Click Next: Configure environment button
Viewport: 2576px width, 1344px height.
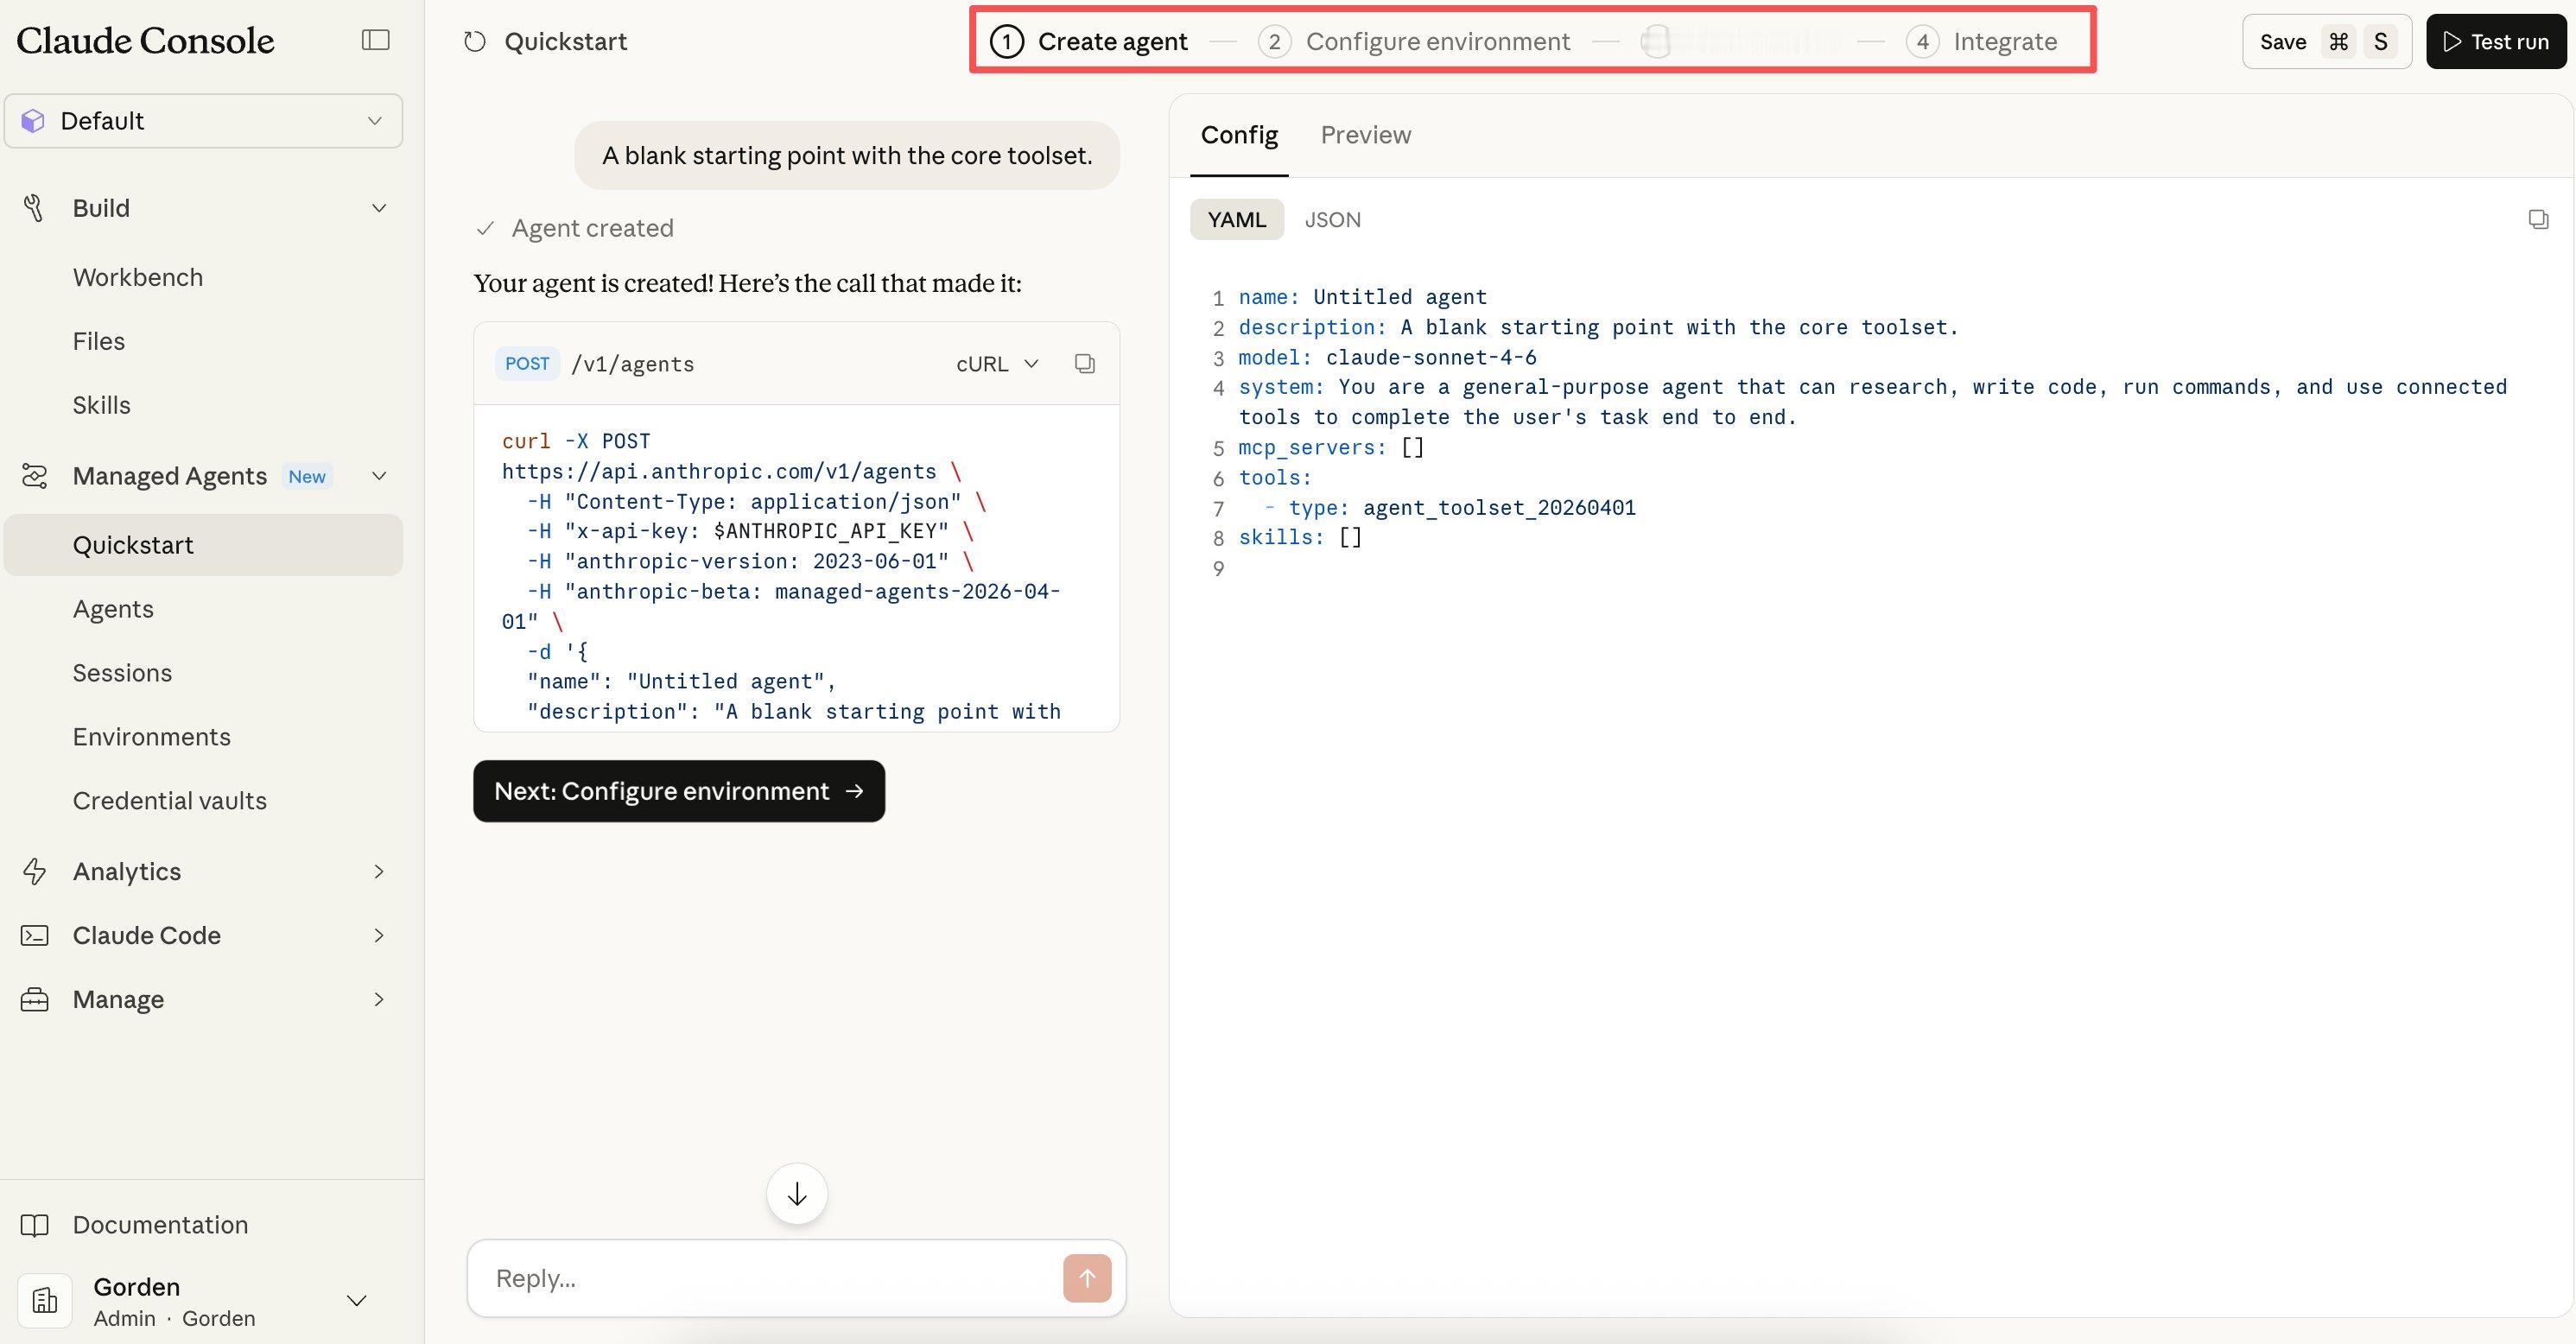pyautogui.click(x=678, y=791)
